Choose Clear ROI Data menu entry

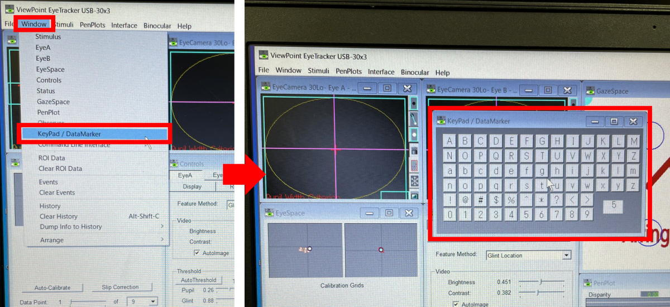pos(60,169)
